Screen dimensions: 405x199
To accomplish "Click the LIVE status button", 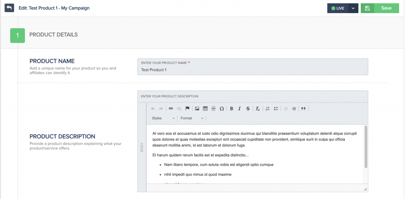I will pyautogui.click(x=338, y=8).
